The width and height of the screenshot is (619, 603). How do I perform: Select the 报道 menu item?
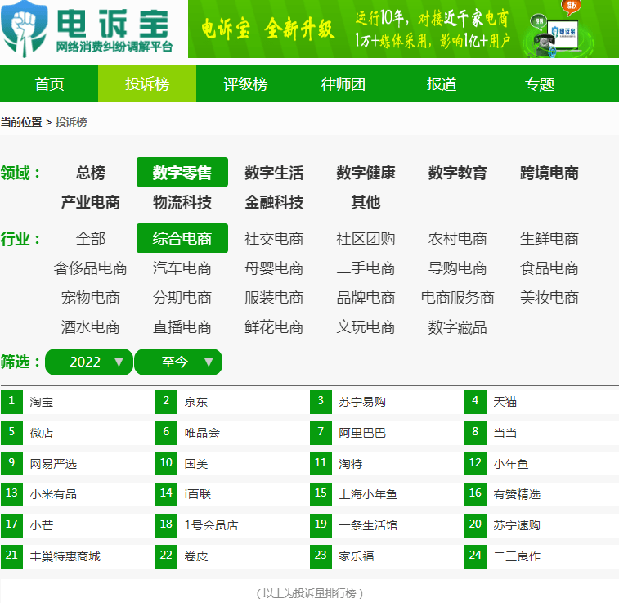click(x=442, y=84)
